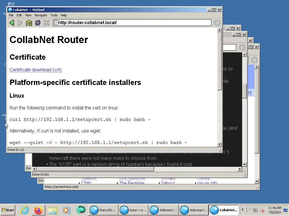This screenshot has height=216, width=289.
Task: Show hidden tray icons with chevron
Action: pos(242,210)
